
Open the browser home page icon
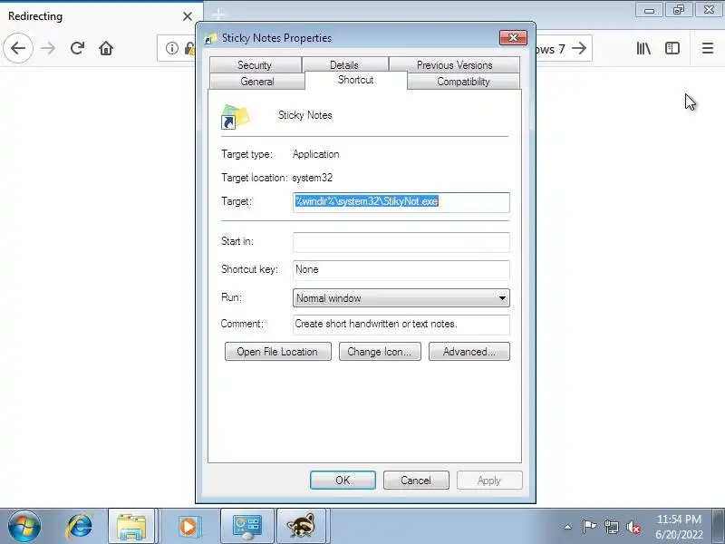click(x=106, y=48)
